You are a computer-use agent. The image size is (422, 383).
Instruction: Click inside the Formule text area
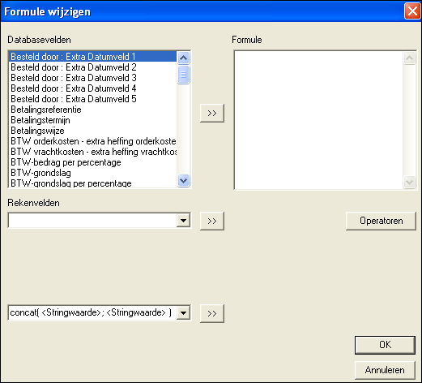[318, 120]
